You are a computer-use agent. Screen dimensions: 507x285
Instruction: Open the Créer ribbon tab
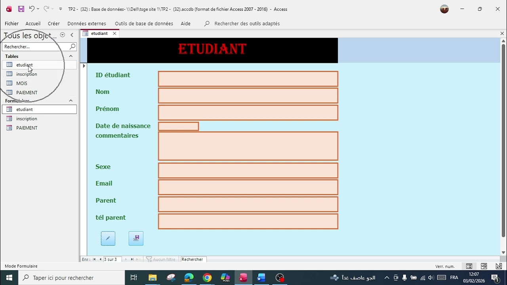click(54, 23)
